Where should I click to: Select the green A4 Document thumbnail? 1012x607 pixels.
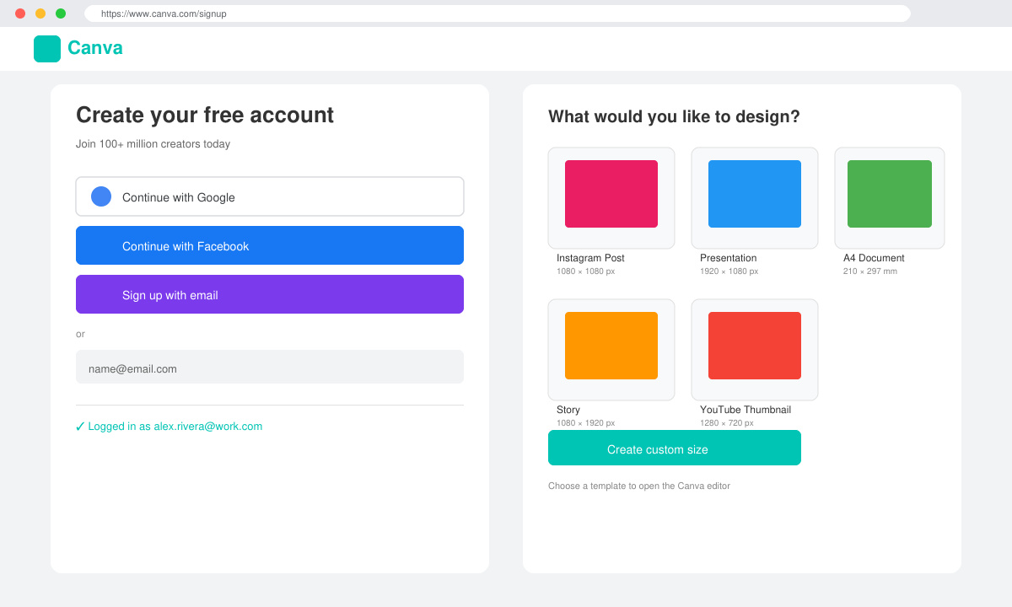[890, 194]
